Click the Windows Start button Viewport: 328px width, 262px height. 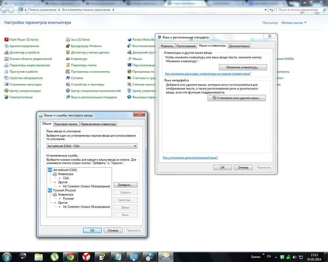pyautogui.click(x=7, y=256)
